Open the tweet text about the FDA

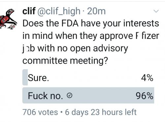91,42
